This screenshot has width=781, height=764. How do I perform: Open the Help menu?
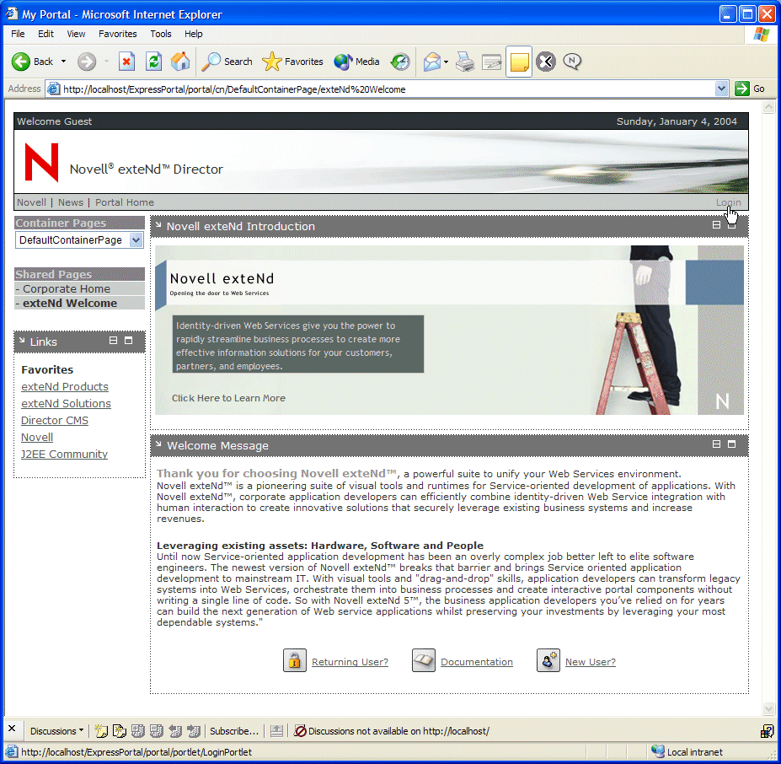pos(193,34)
